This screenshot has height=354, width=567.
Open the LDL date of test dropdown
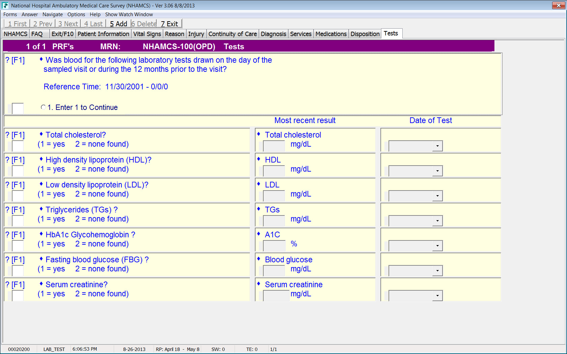[437, 196]
